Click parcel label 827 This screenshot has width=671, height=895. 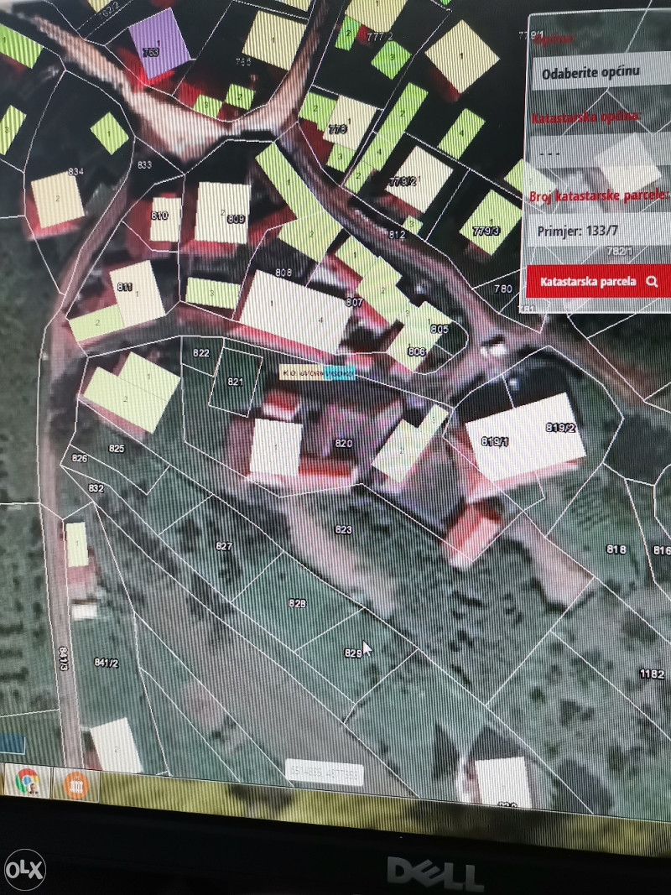[224, 546]
